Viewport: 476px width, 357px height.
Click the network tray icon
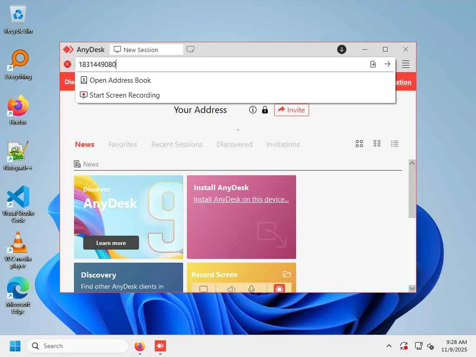418,346
